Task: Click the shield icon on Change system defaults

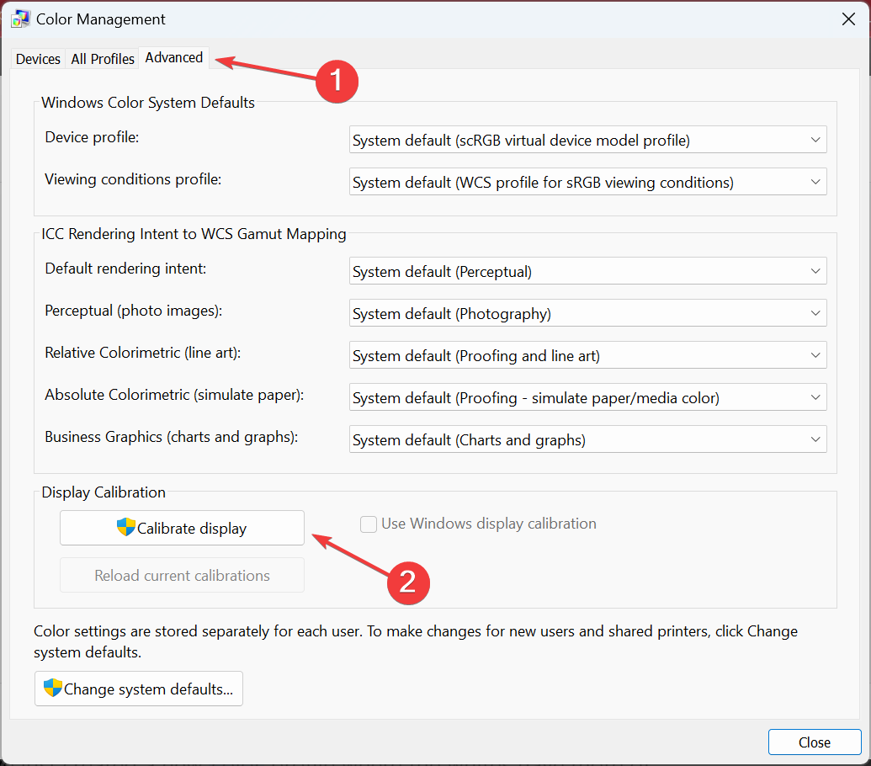Action: point(53,687)
